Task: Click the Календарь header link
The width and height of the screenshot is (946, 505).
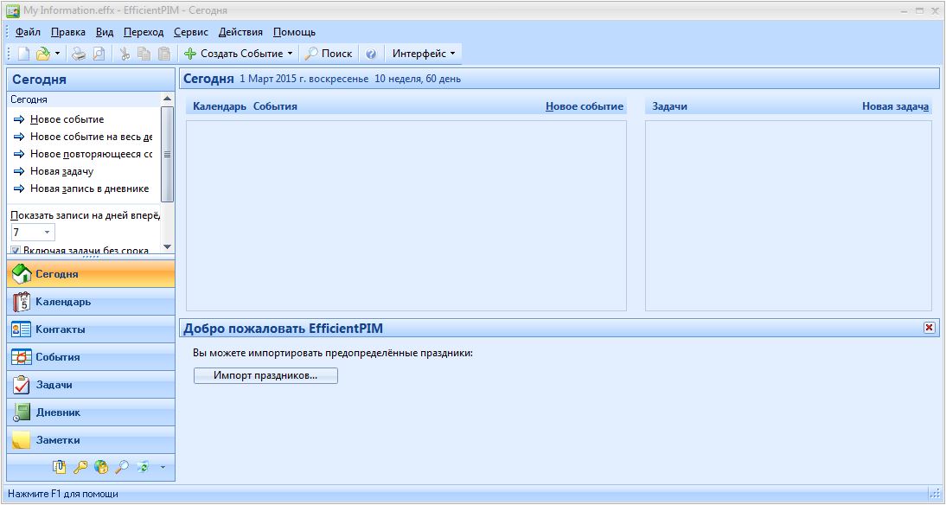Action: pyautogui.click(x=220, y=106)
